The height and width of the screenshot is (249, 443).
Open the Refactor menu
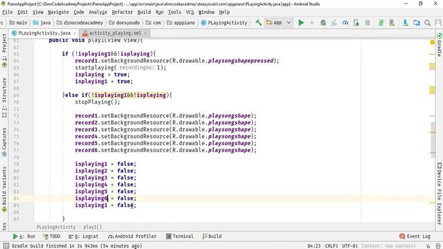pos(122,12)
